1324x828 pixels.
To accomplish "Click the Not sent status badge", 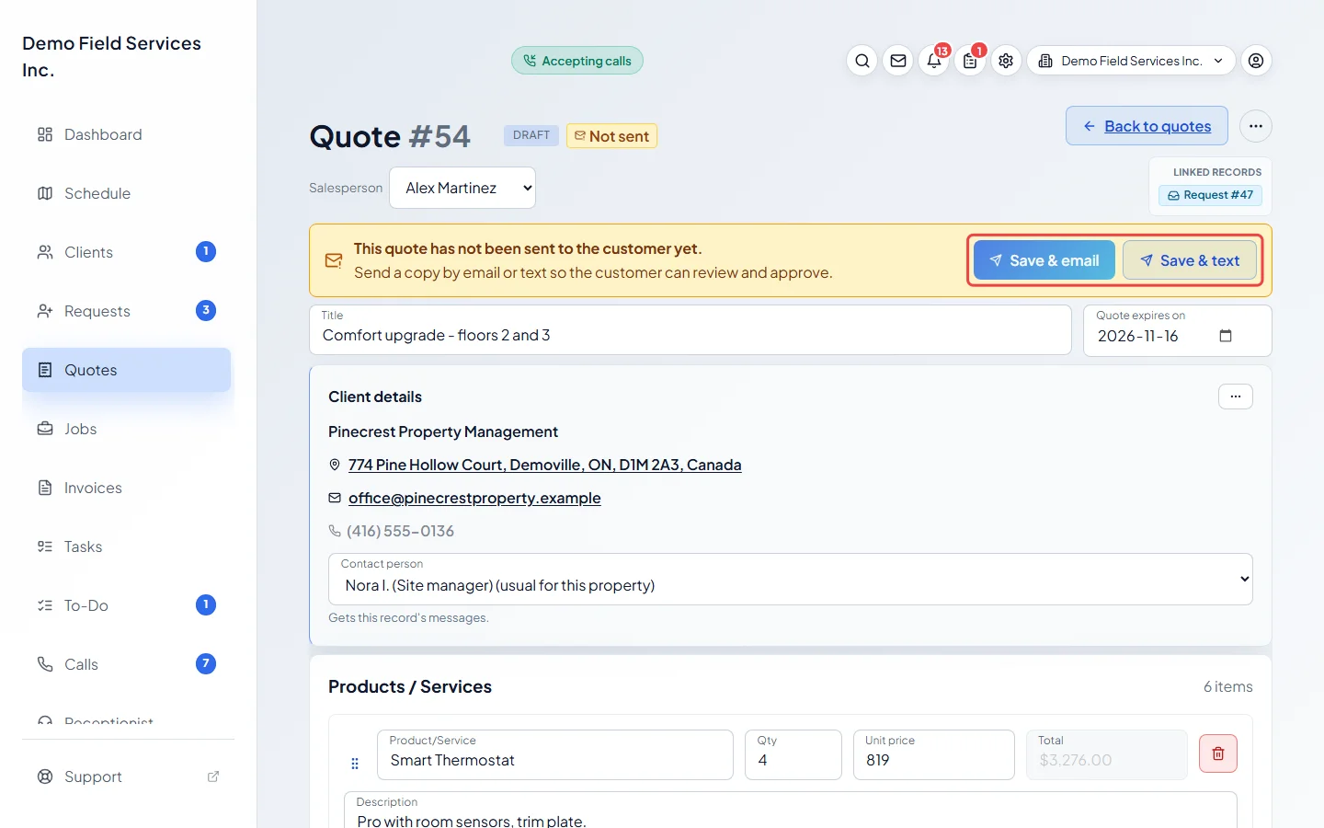I will (x=611, y=136).
